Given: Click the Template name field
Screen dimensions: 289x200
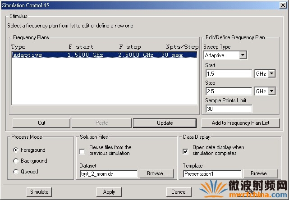Looking at the screenshot, I should pyautogui.click(x=212, y=174).
